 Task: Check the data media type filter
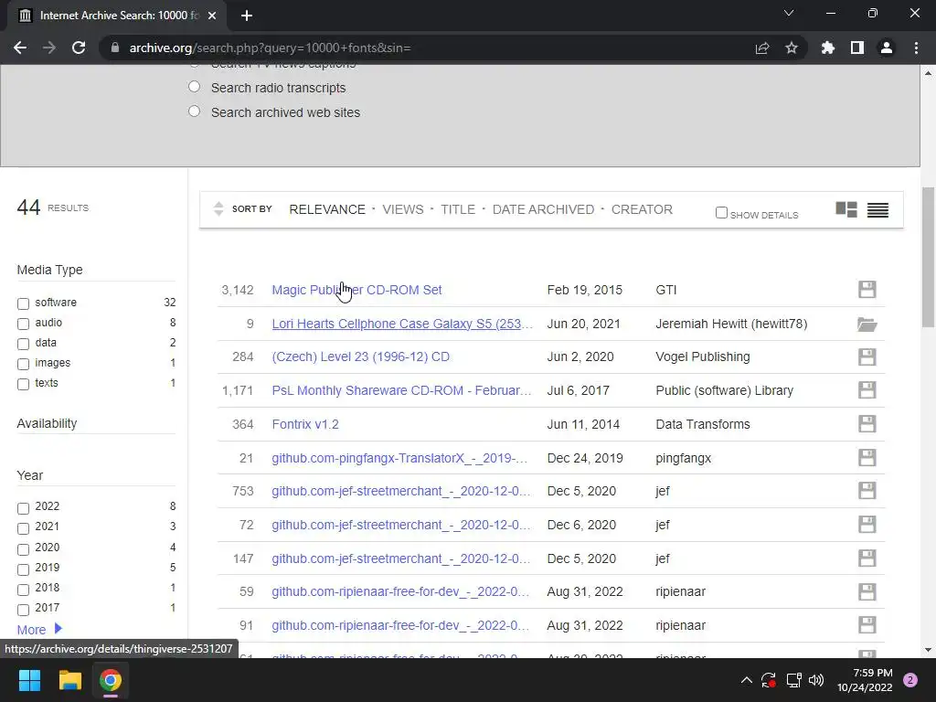(x=23, y=345)
